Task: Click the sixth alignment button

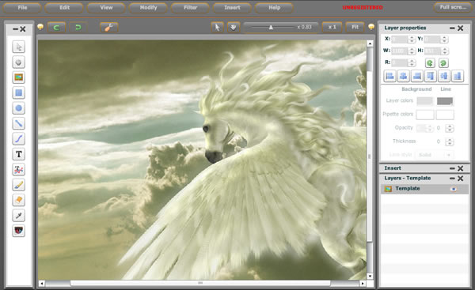Action: 458,76
